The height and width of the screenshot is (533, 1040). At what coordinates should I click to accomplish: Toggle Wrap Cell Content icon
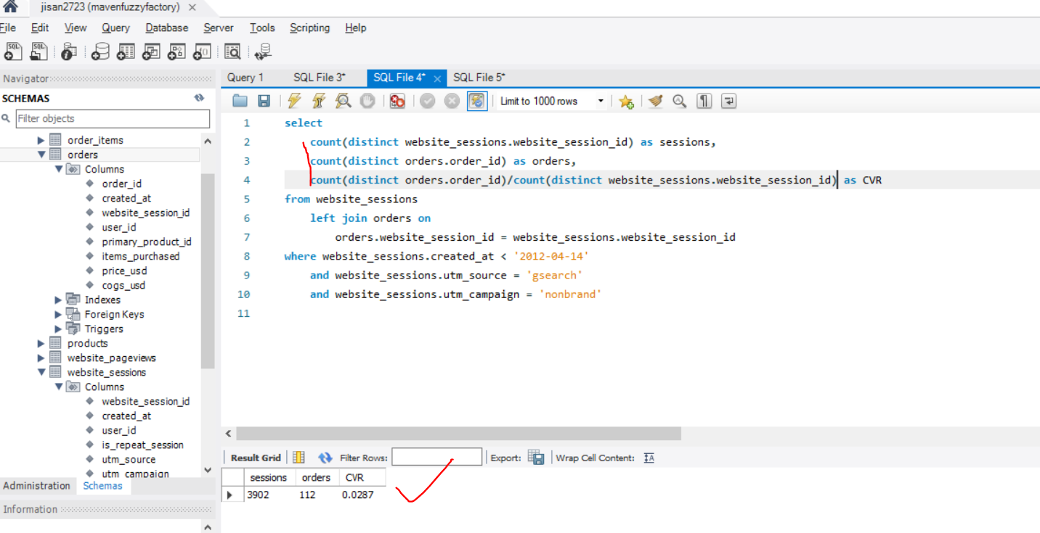pos(649,458)
